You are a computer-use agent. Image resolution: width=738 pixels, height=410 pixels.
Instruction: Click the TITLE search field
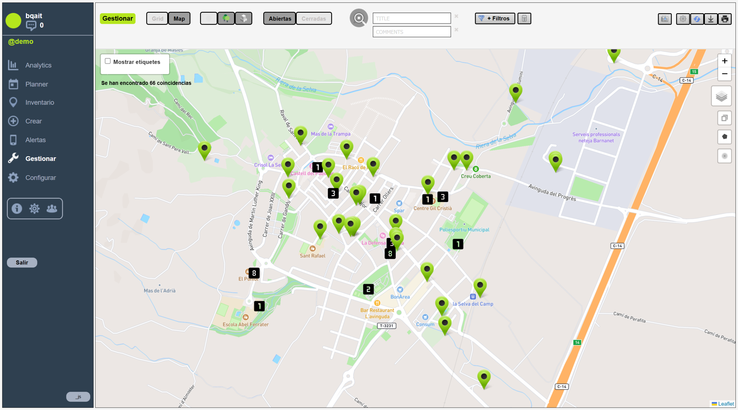pyautogui.click(x=411, y=18)
